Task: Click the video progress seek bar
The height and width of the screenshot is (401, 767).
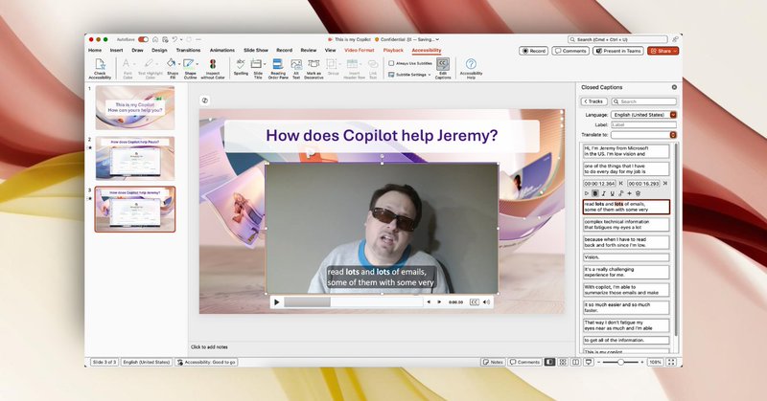Action: click(x=353, y=302)
